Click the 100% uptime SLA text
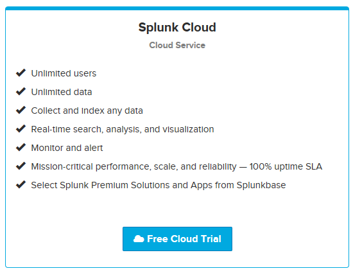Image resolution: width=353 pixels, height=273 pixels. 286,166
